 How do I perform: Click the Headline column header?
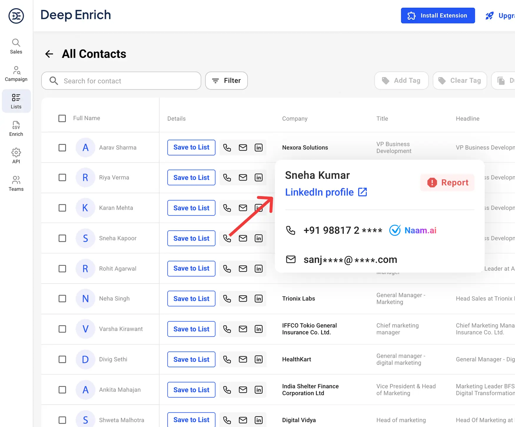point(468,119)
